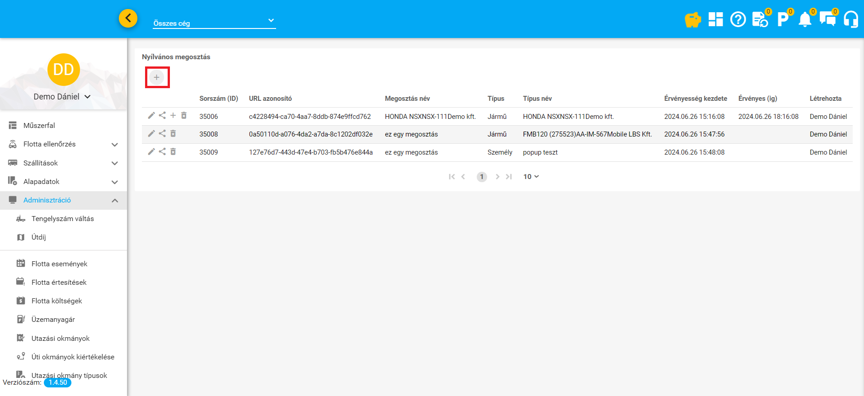Open the piggy bank icon in header
The width and height of the screenshot is (864, 396).
tap(692, 20)
